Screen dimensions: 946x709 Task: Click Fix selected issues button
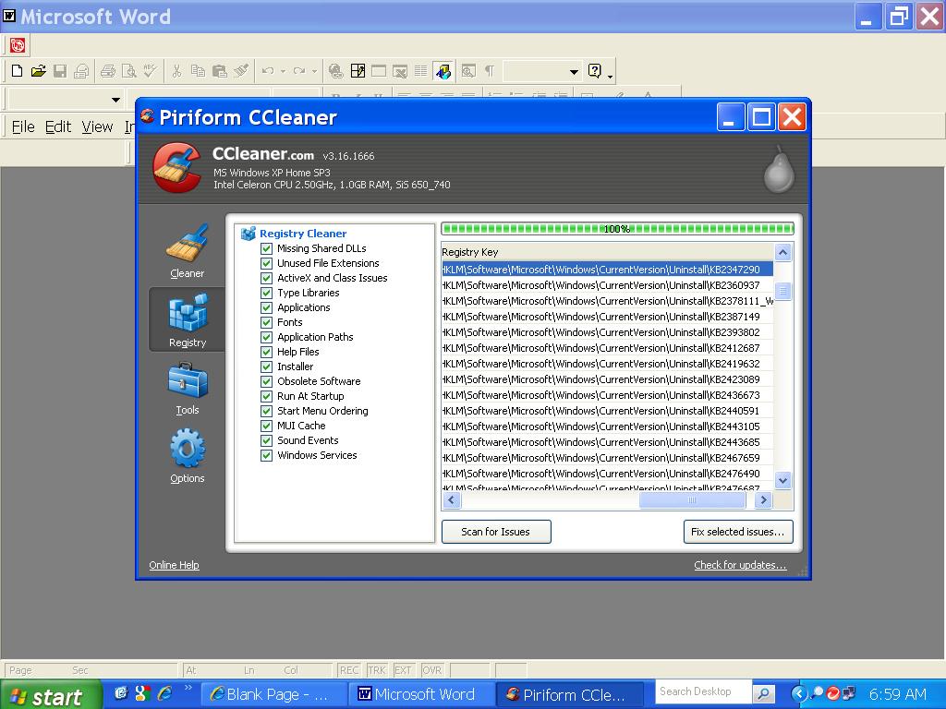pos(738,532)
